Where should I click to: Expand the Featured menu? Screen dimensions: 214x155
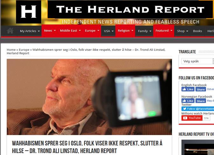click(164, 31)
